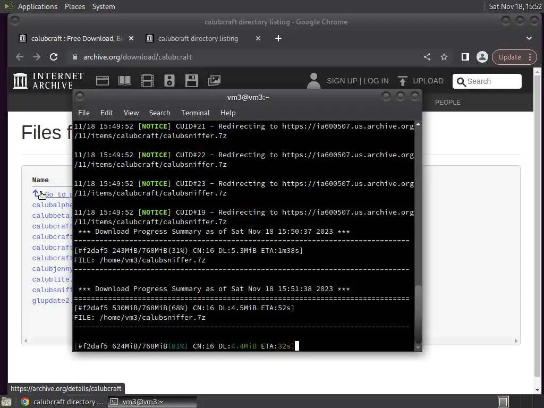Image resolution: width=544 pixels, height=408 pixels.
Task: Click the Chrome Update button
Action: click(509, 57)
